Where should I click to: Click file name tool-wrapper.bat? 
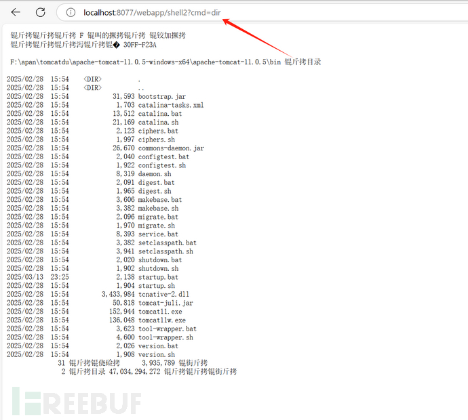pyautogui.click(x=167, y=329)
